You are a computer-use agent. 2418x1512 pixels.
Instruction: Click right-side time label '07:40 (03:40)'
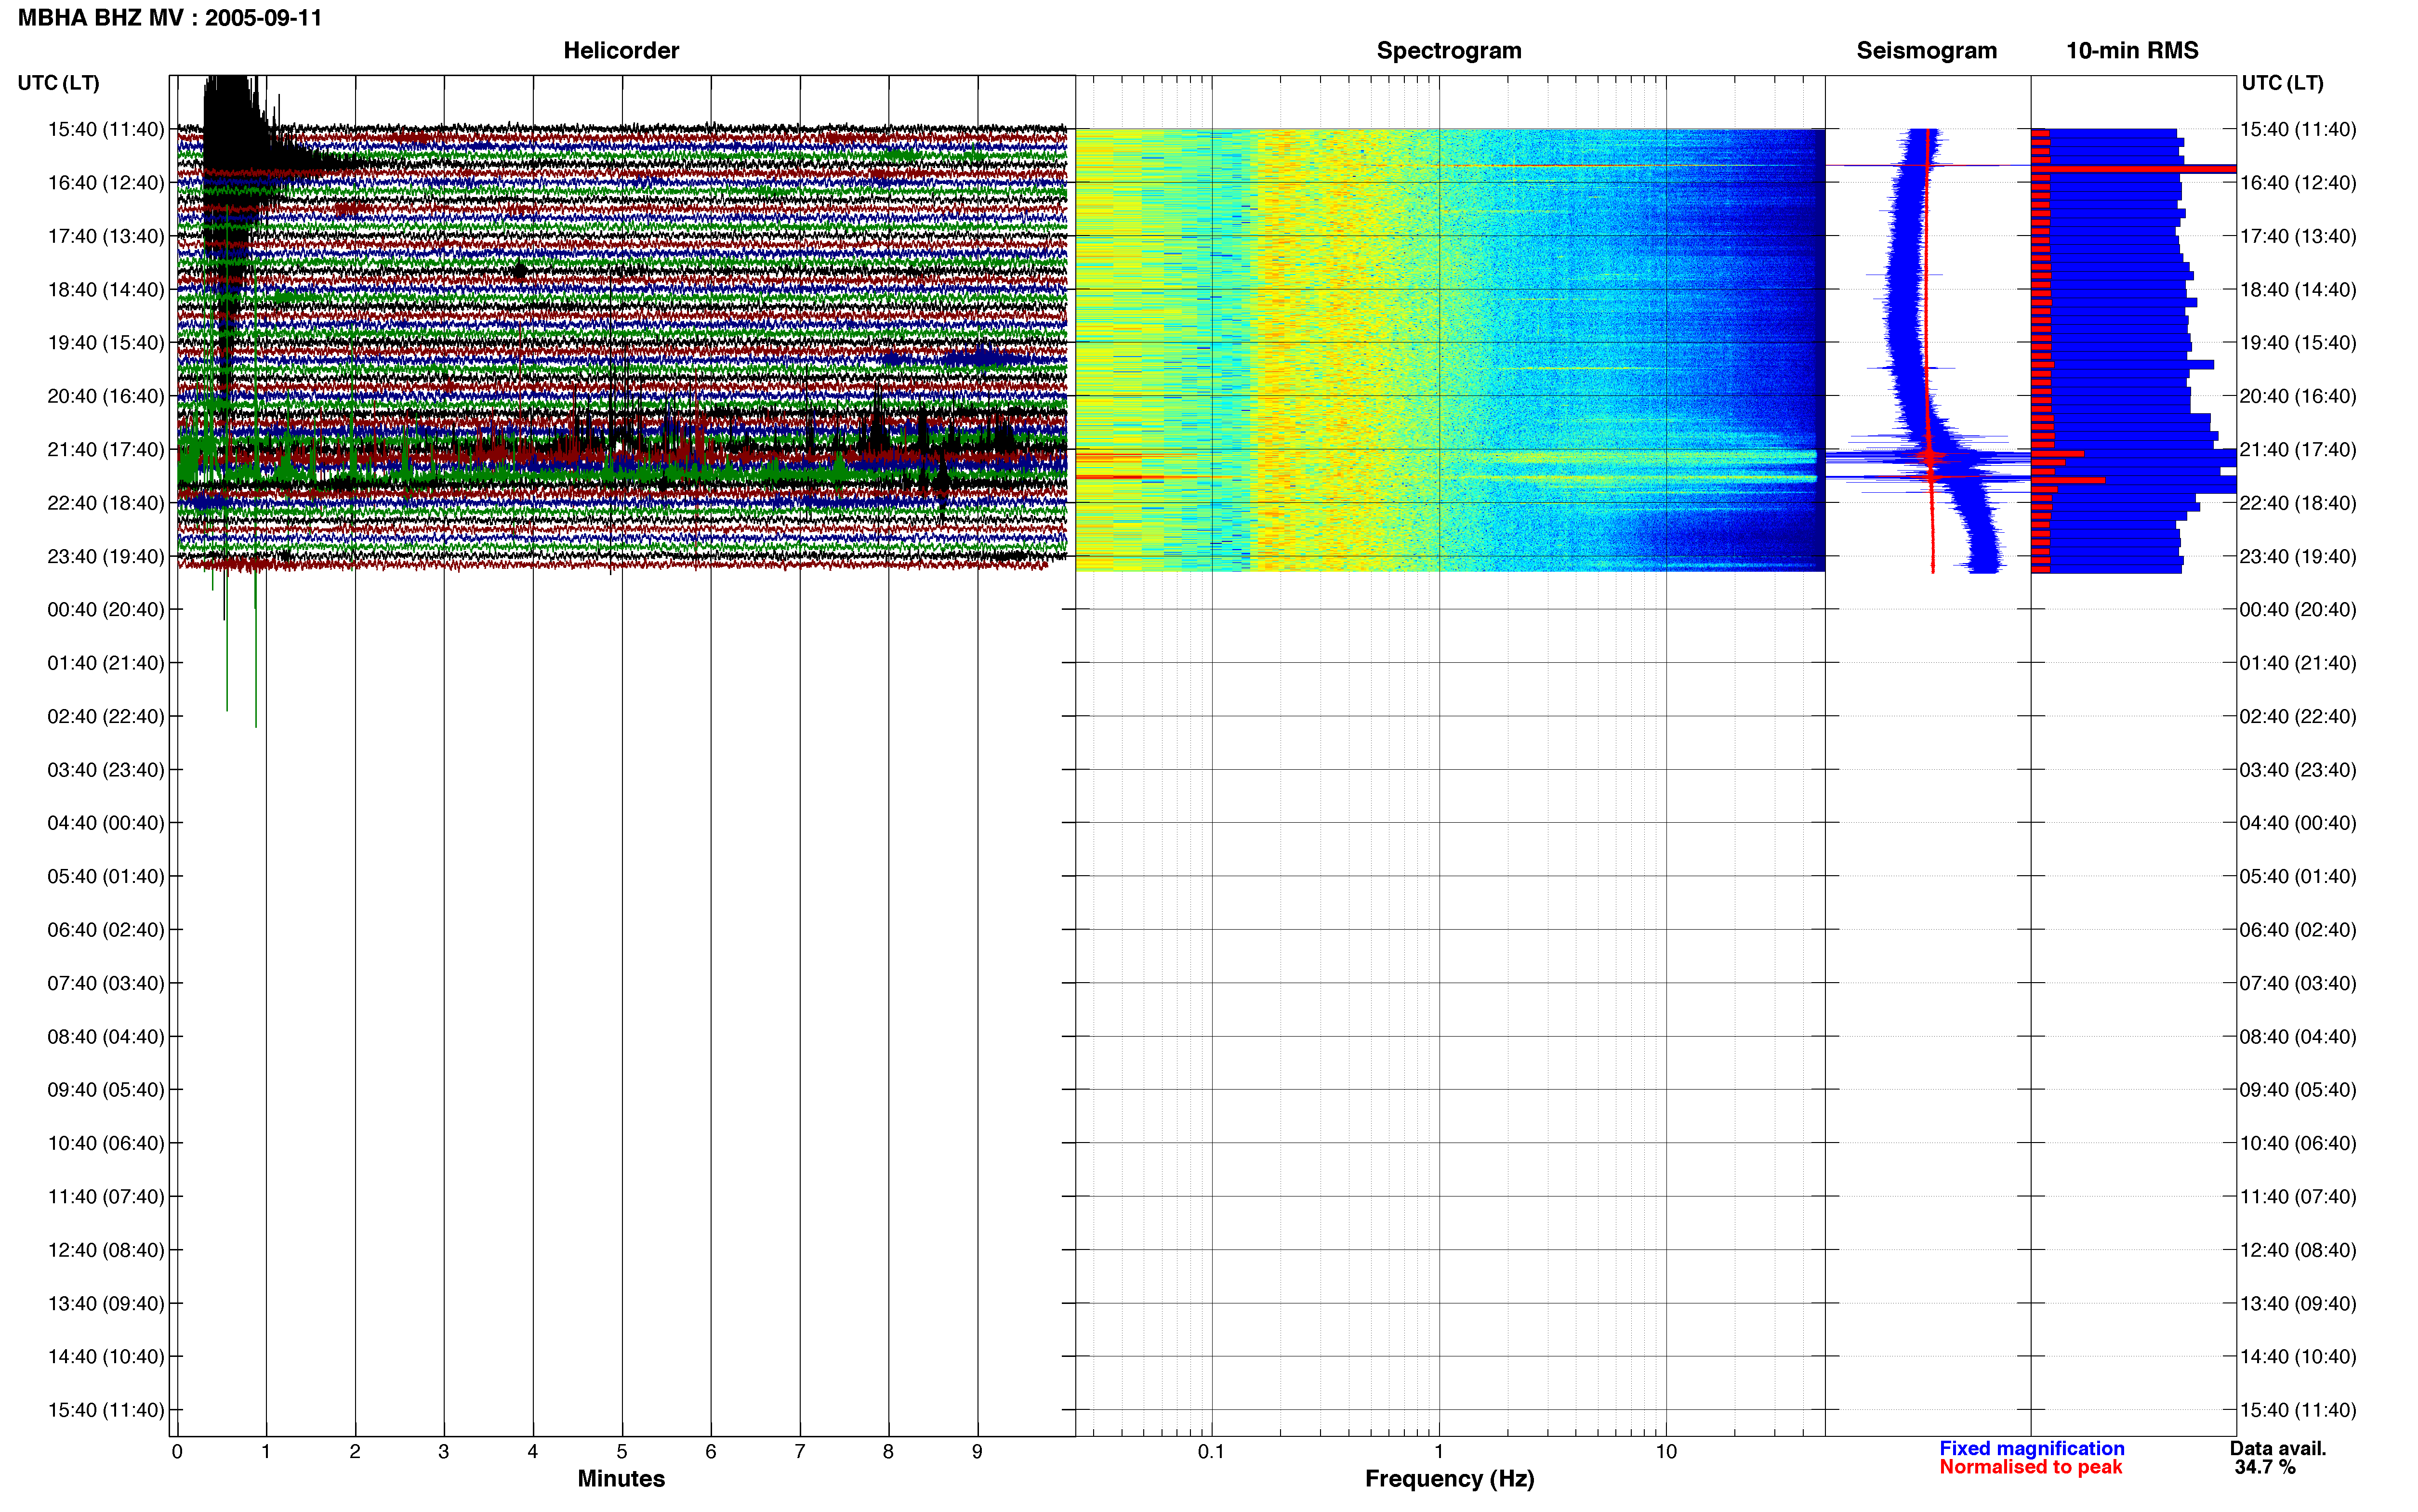tap(2298, 983)
